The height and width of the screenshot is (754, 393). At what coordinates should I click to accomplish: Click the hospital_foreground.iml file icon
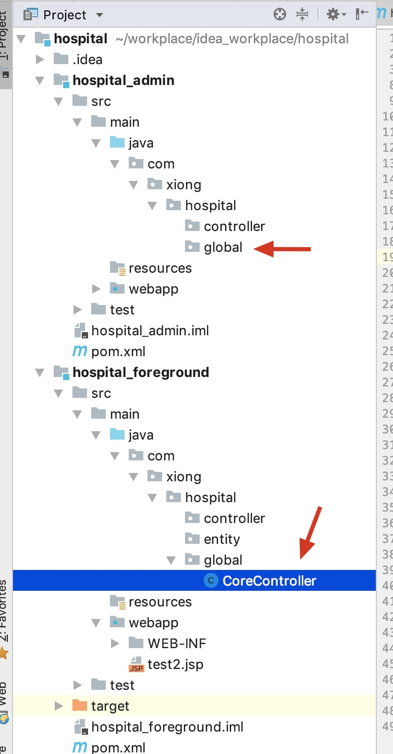(80, 727)
